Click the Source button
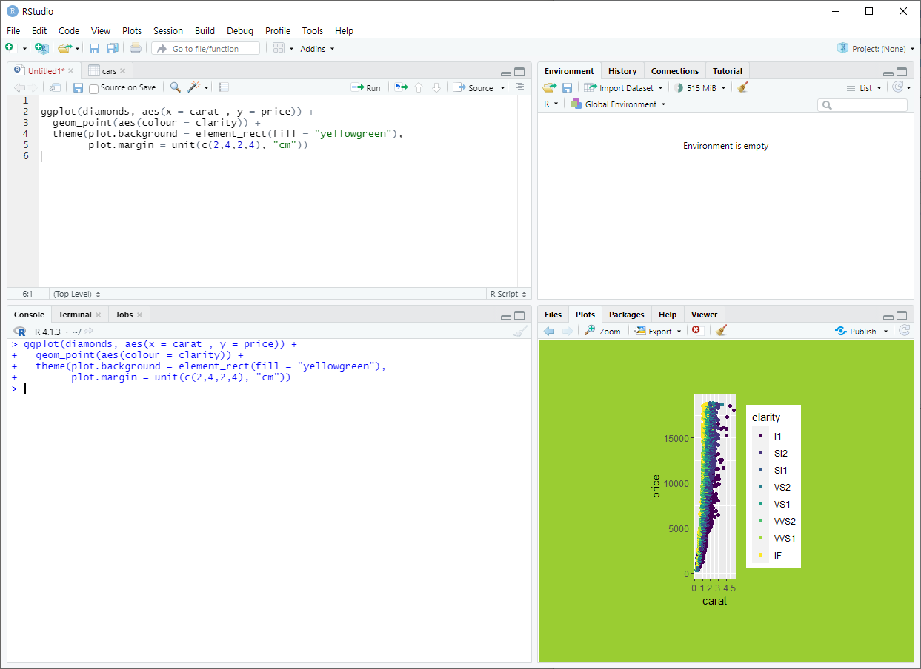 (474, 87)
